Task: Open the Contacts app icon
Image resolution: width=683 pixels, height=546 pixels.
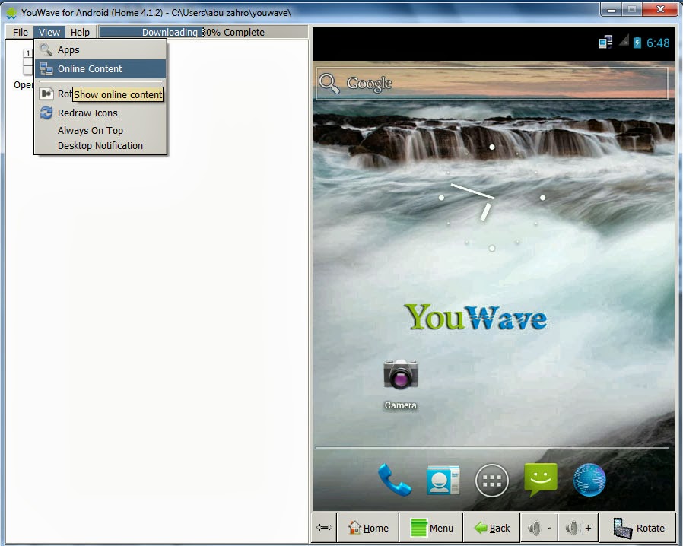Action: 443,480
